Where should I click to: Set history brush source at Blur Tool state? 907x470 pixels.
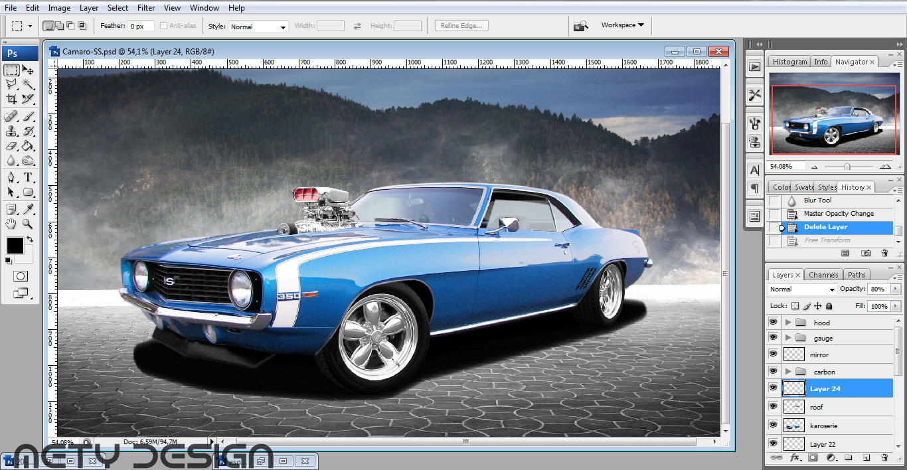[x=774, y=200]
